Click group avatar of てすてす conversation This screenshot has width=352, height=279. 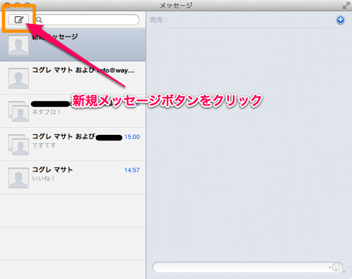(x=18, y=145)
